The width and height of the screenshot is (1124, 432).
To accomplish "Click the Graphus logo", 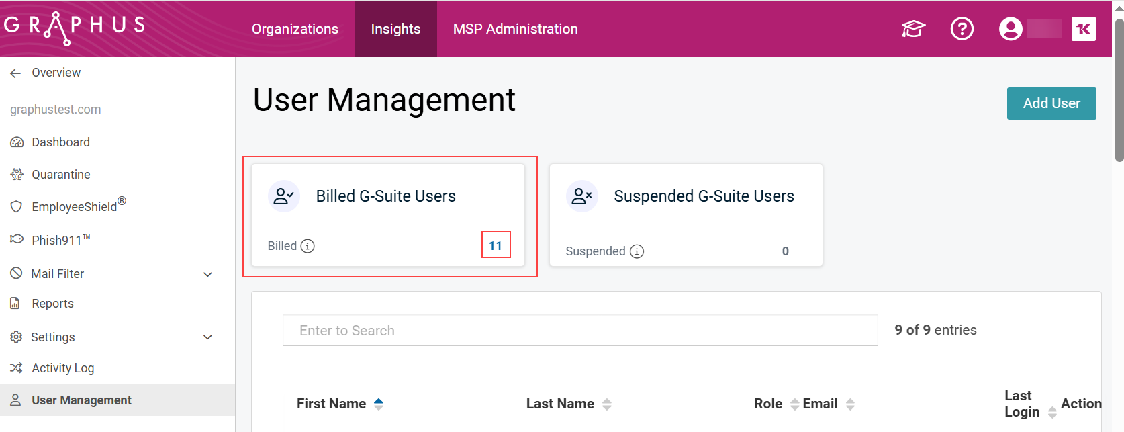I will point(75,28).
